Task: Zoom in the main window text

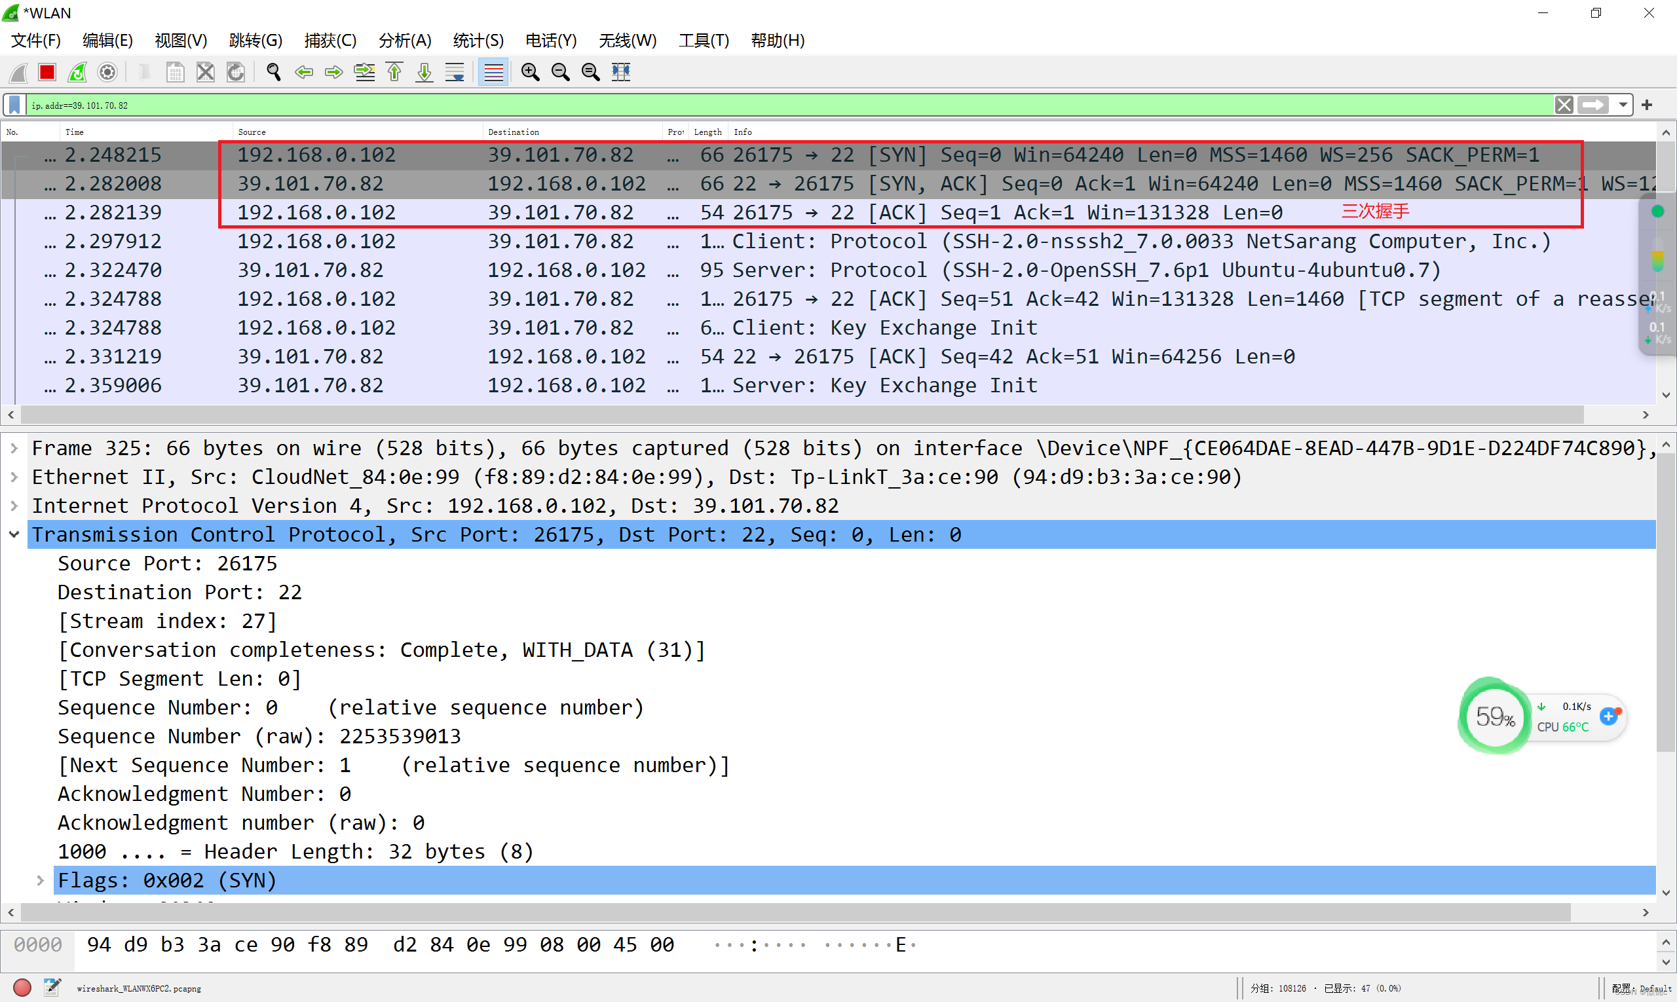Action: point(530,72)
